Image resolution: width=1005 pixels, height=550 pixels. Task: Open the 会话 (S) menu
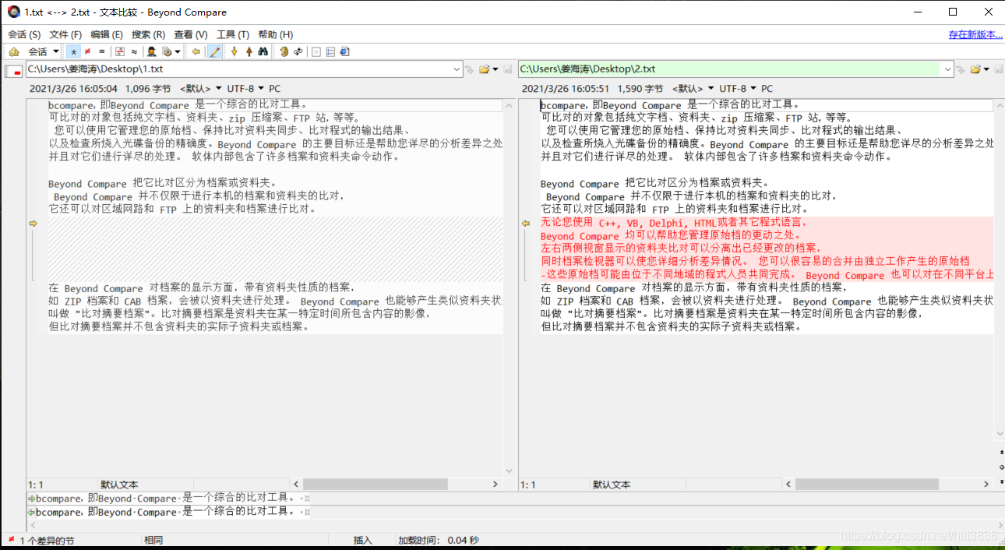[x=24, y=34]
